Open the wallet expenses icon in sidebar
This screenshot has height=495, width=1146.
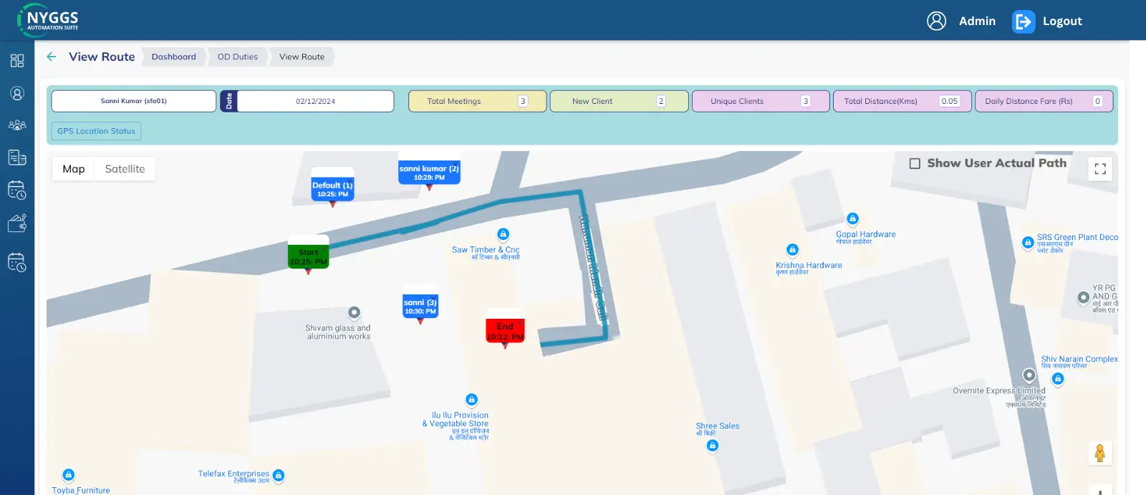pos(17,224)
